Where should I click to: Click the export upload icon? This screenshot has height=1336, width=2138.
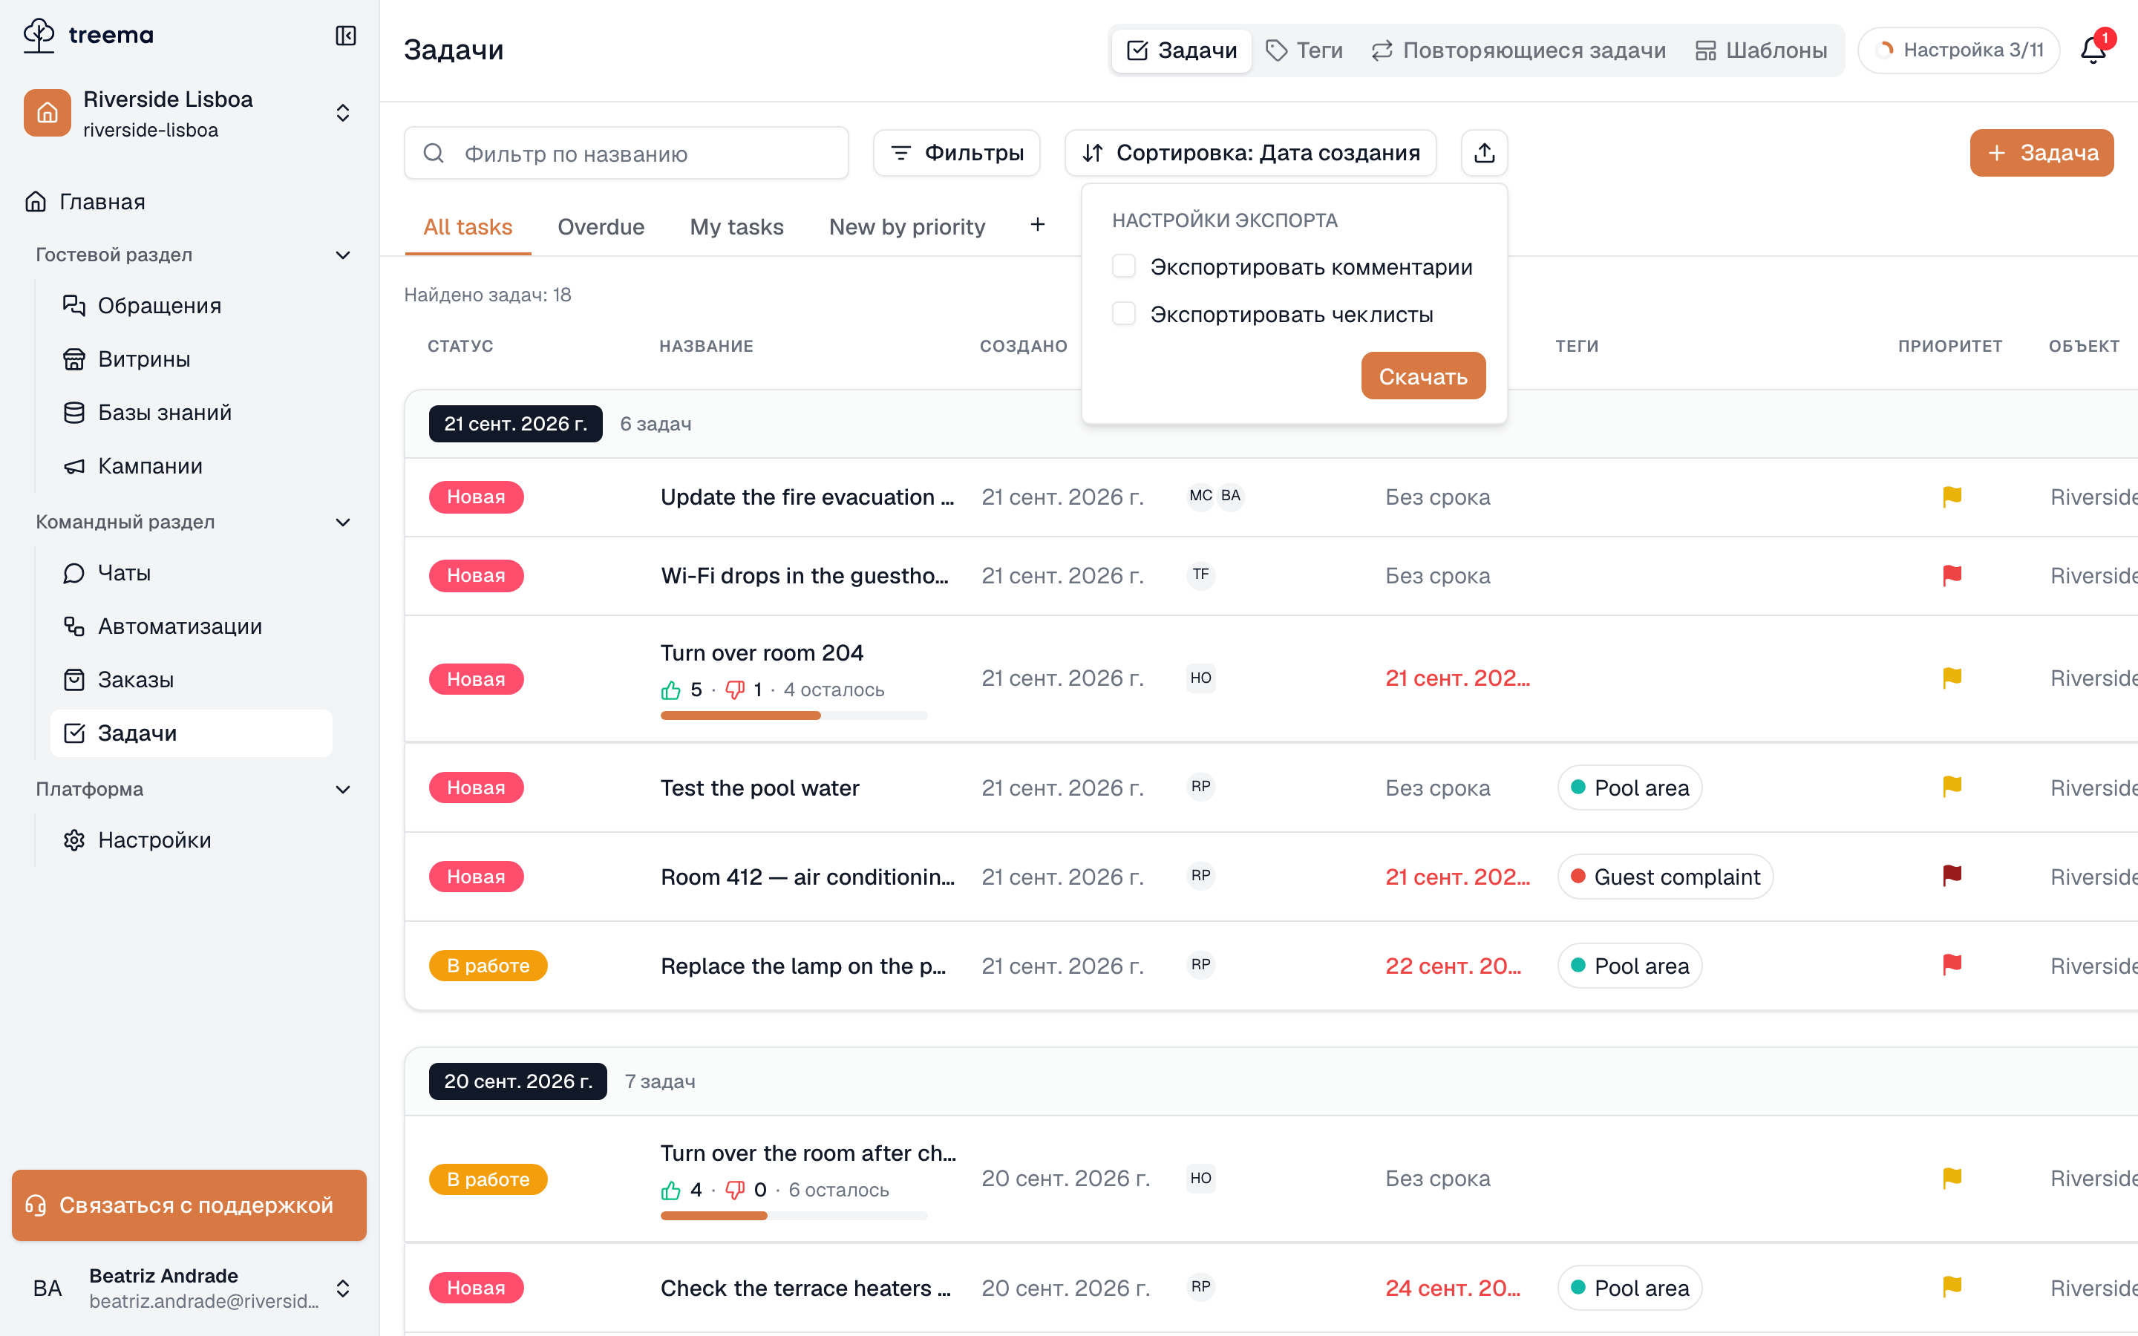point(1484,153)
